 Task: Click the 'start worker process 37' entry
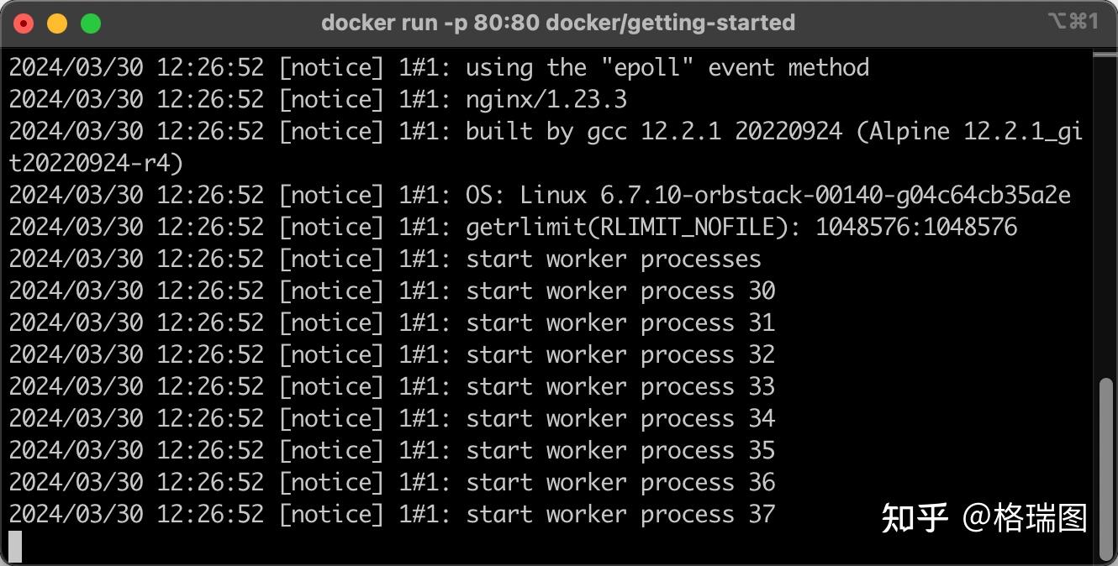point(620,514)
